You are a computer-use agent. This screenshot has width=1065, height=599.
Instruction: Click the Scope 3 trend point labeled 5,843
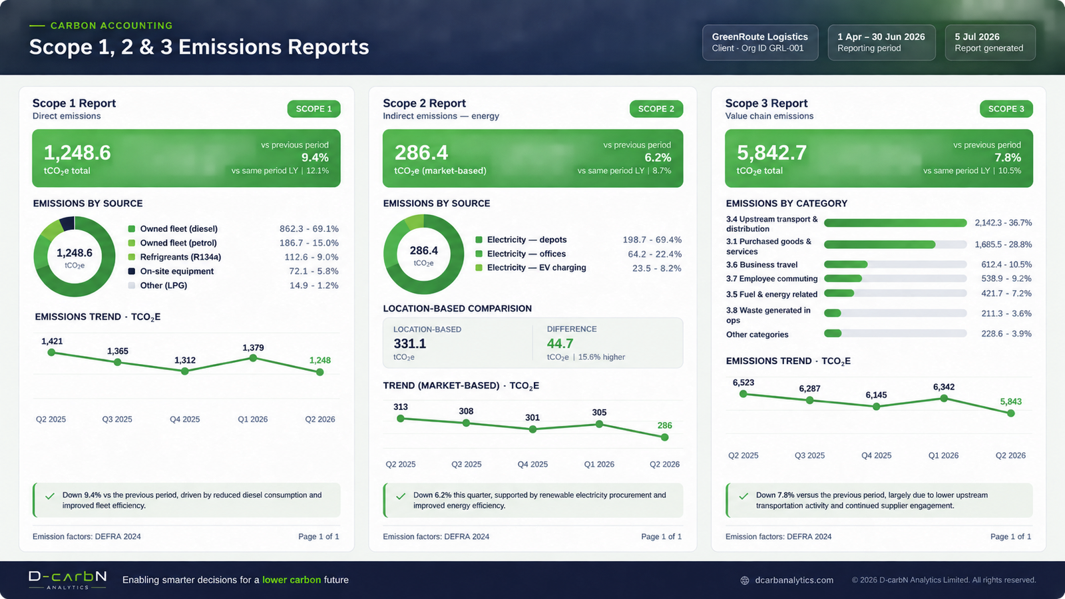1011,413
